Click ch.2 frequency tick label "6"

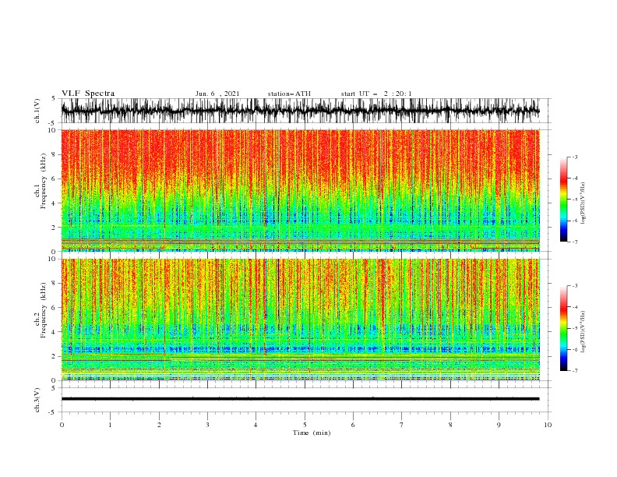tap(55, 307)
